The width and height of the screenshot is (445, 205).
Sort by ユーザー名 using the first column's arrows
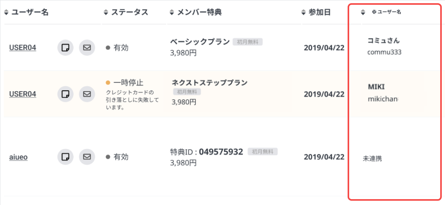(6, 12)
